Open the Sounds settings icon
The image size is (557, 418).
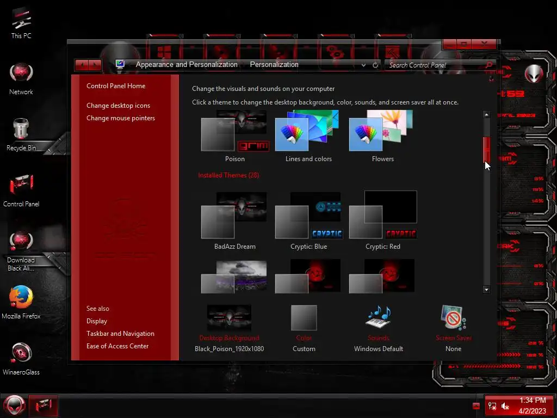pos(379,317)
